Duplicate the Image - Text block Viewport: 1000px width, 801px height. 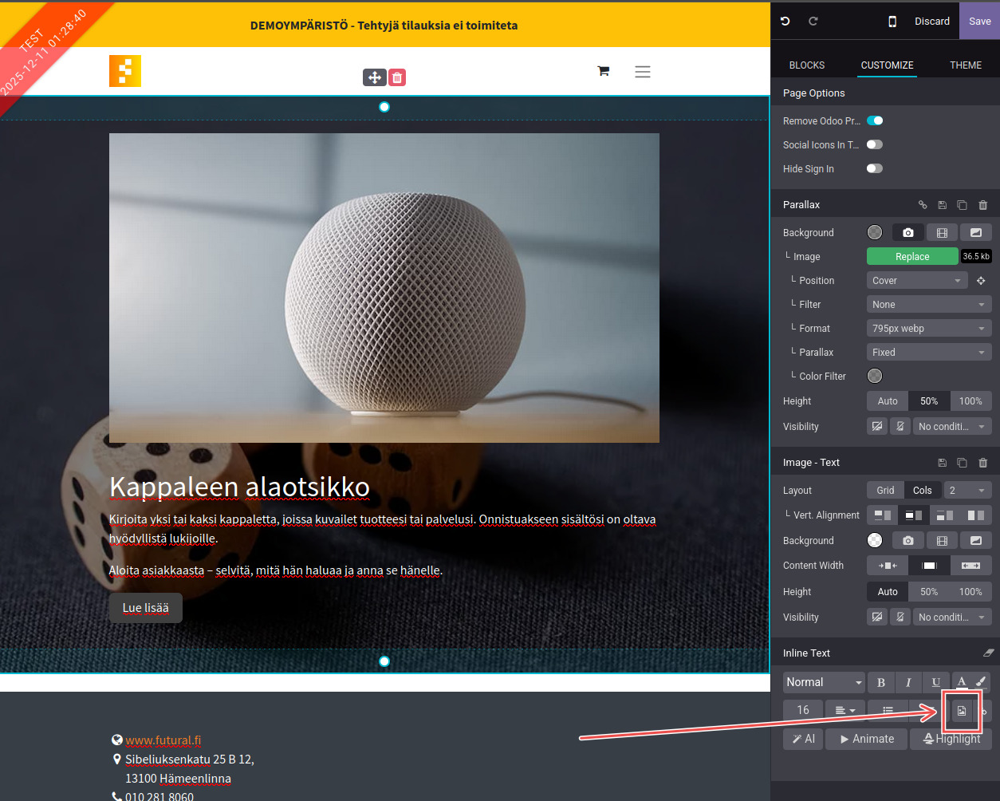click(x=962, y=463)
